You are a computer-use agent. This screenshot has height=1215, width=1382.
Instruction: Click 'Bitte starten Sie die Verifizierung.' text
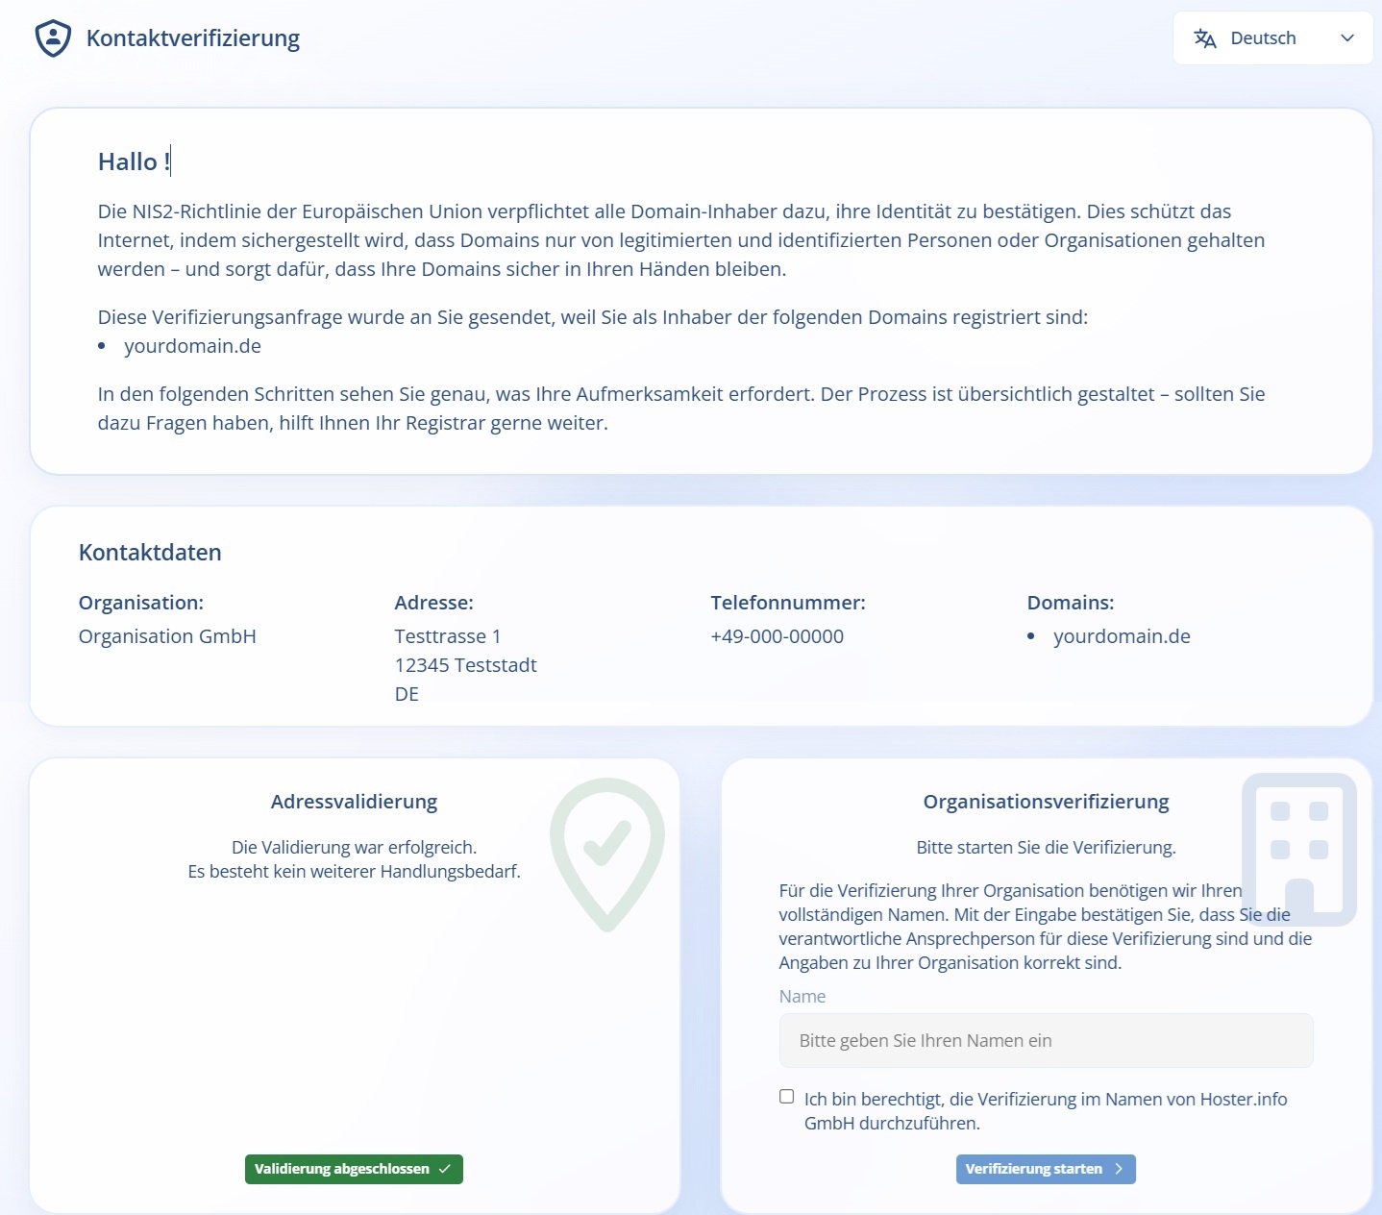click(1046, 847)
